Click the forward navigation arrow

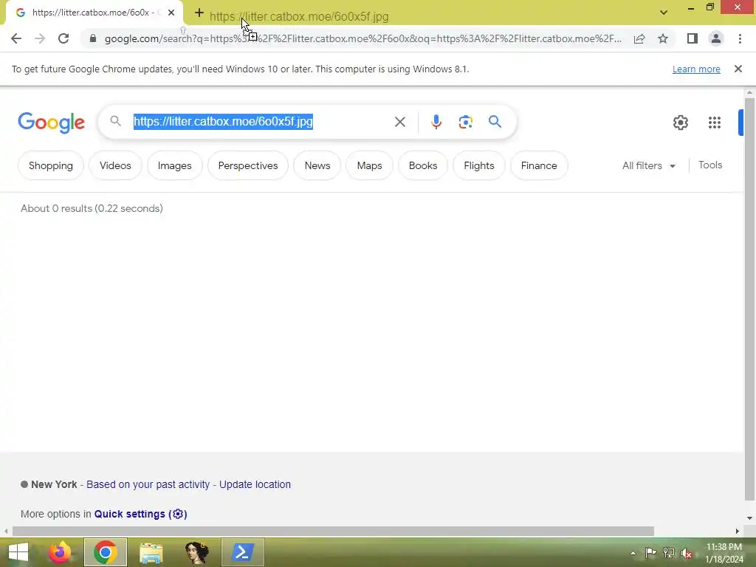pos(40,38)
